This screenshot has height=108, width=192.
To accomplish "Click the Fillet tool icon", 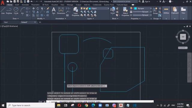I will (42, 12).
